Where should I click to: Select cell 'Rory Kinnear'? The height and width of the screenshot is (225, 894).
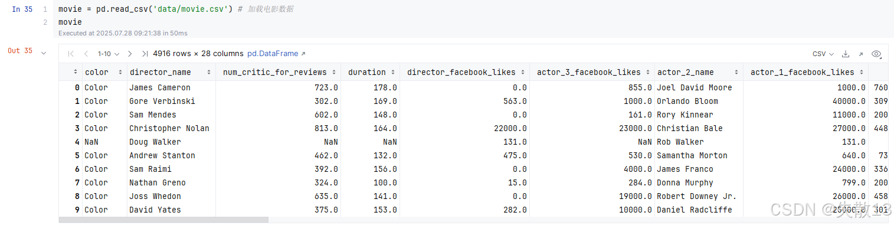point(685,115)
